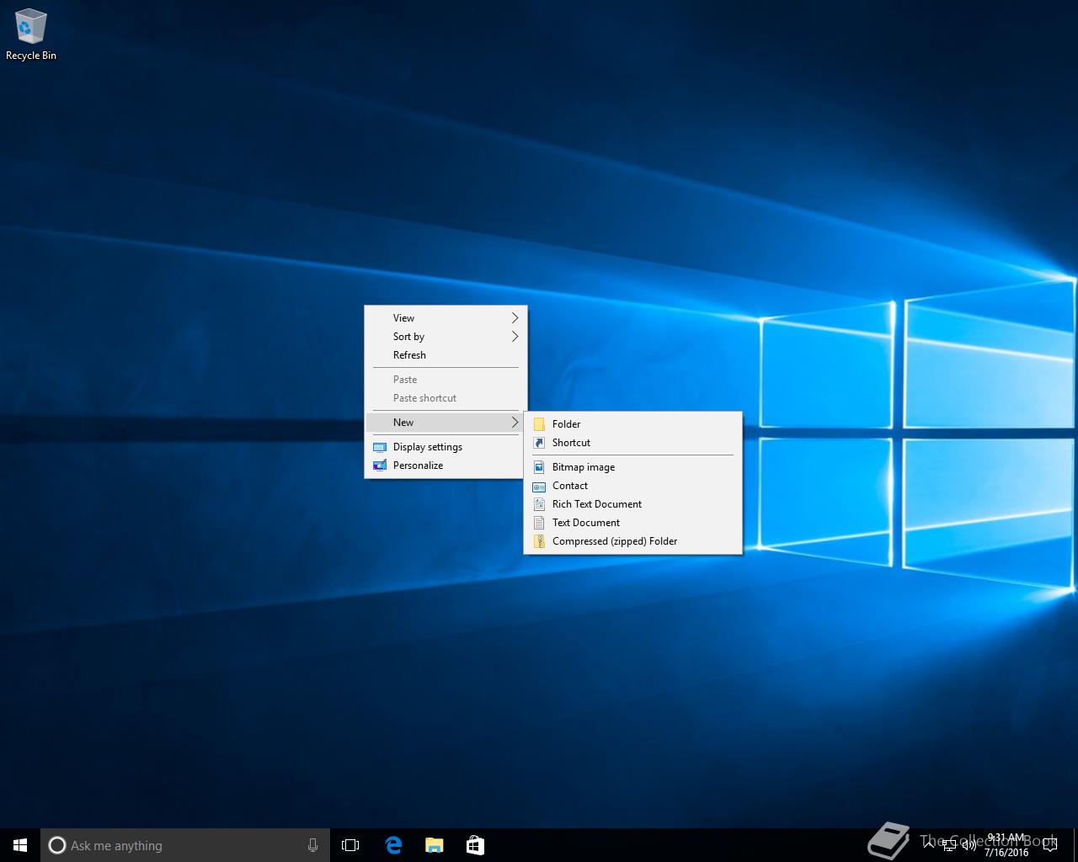Click the Personalize menu icon
This screenshot has width=1078, height=862.
[380, 466]
